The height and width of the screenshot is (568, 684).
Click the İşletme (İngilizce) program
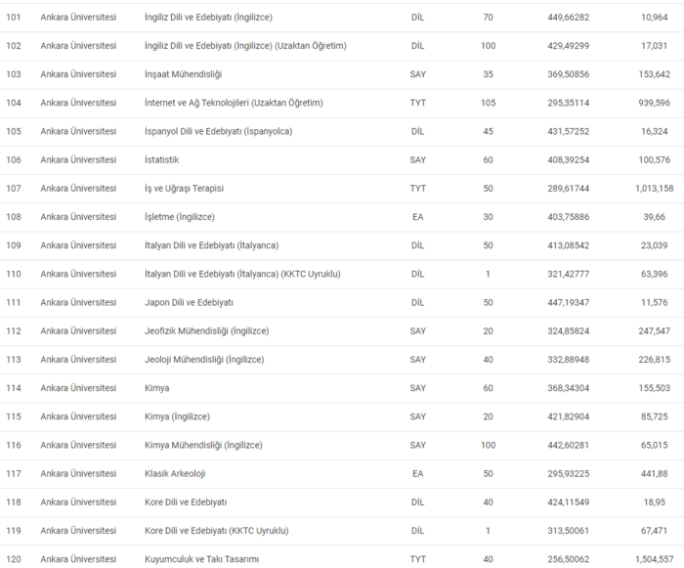click(x=180, y=216)
